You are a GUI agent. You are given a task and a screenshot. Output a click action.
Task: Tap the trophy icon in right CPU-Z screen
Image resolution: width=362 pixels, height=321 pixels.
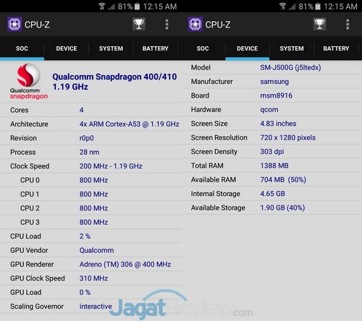(319, 24)
